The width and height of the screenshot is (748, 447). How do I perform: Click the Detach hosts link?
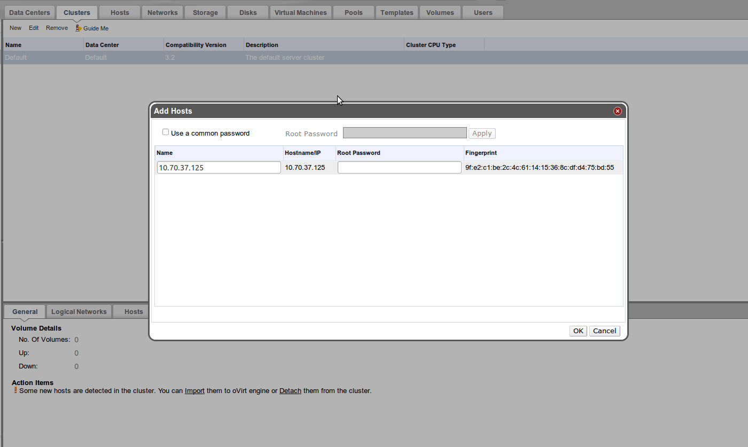(290, 391)
